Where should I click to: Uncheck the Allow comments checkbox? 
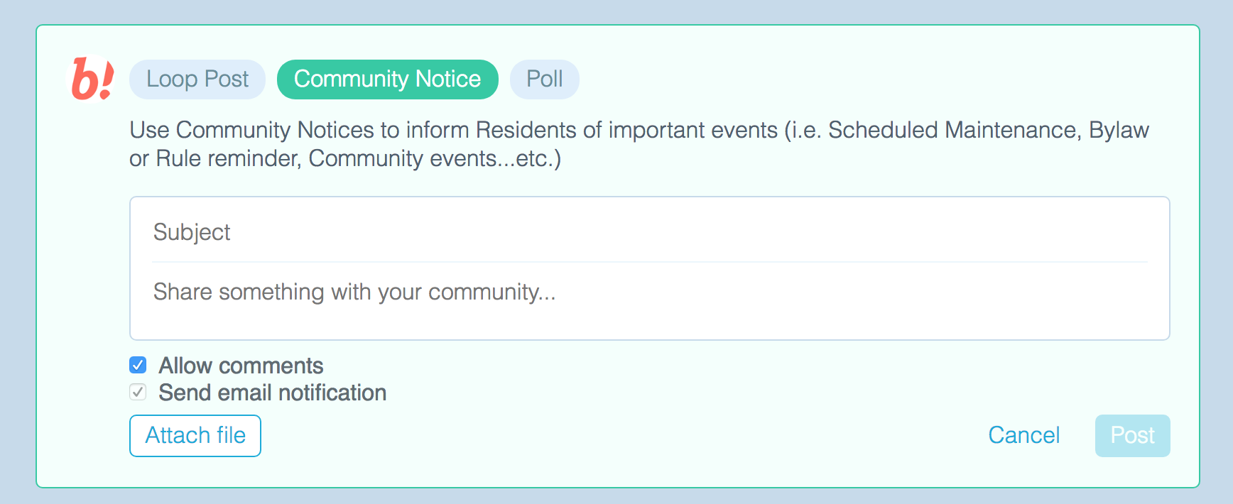click(138, 365)
